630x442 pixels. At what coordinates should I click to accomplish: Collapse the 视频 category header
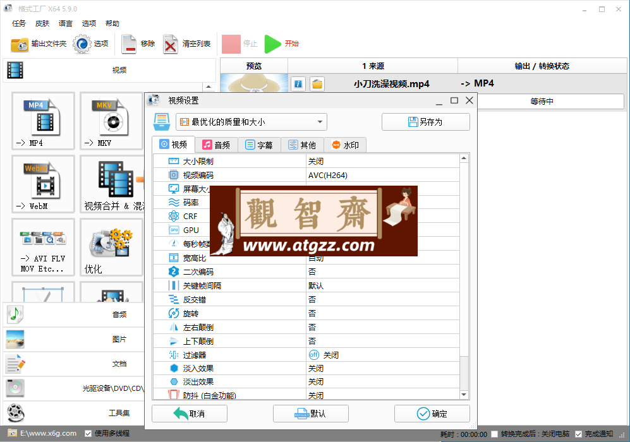pyautogui.click(x=109, y=70)
